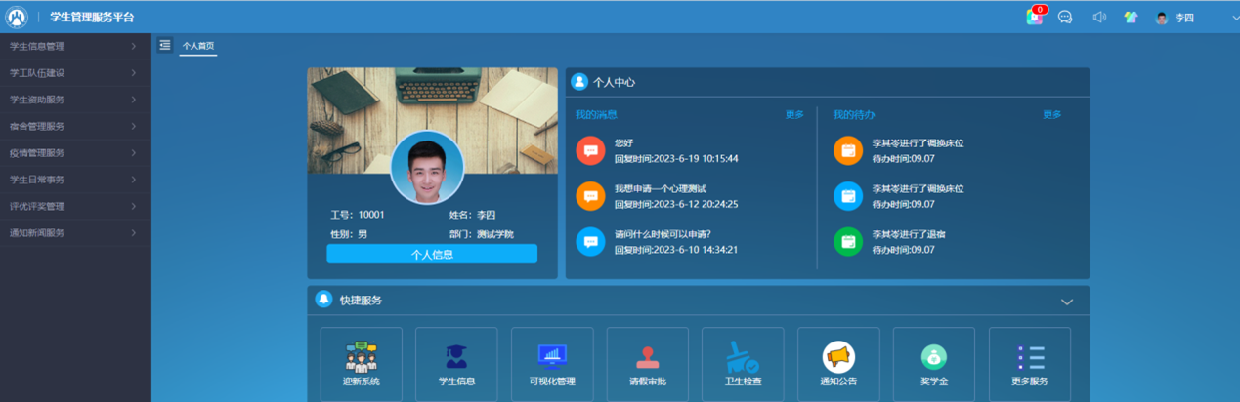Viewport: 1240px width, 402px height.
Task: Expand 学生信息管理 in sidebar
Action: pos(74,46)
